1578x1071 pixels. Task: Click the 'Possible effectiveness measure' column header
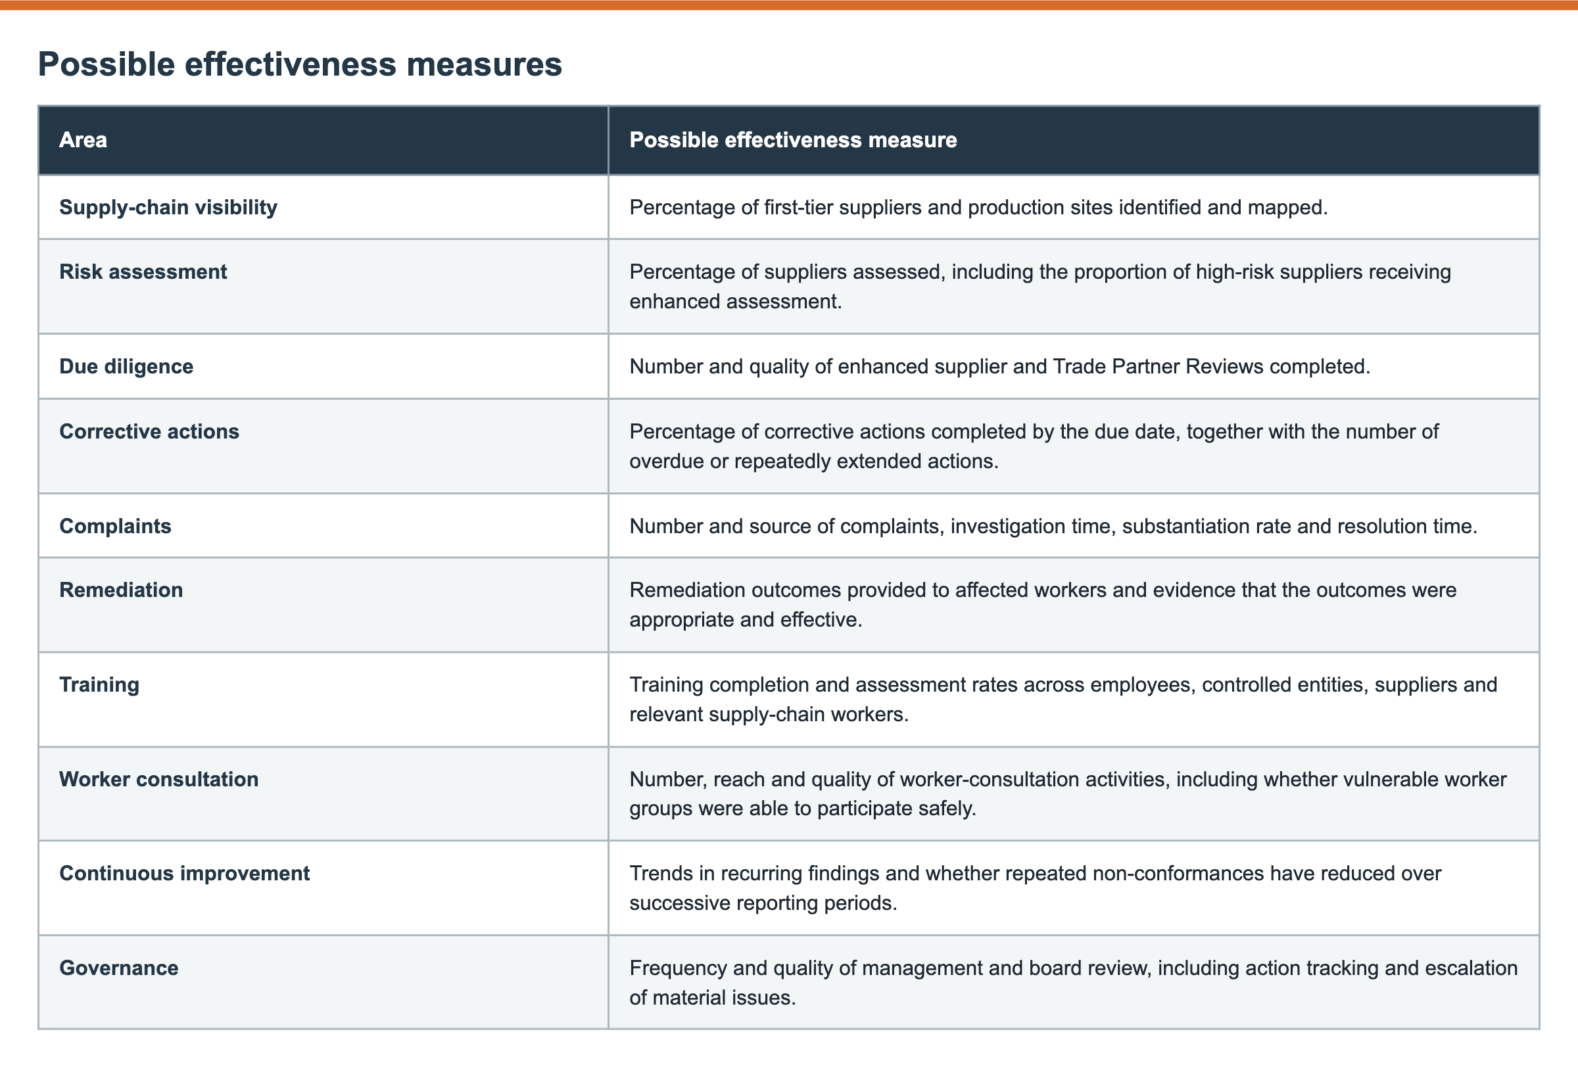792,140
